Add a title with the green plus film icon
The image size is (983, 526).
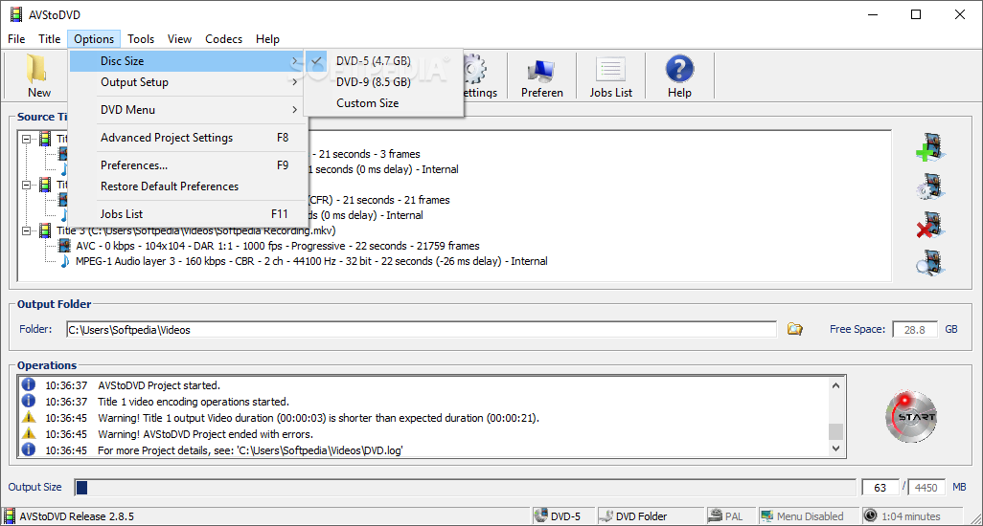(x=930, y=147)
